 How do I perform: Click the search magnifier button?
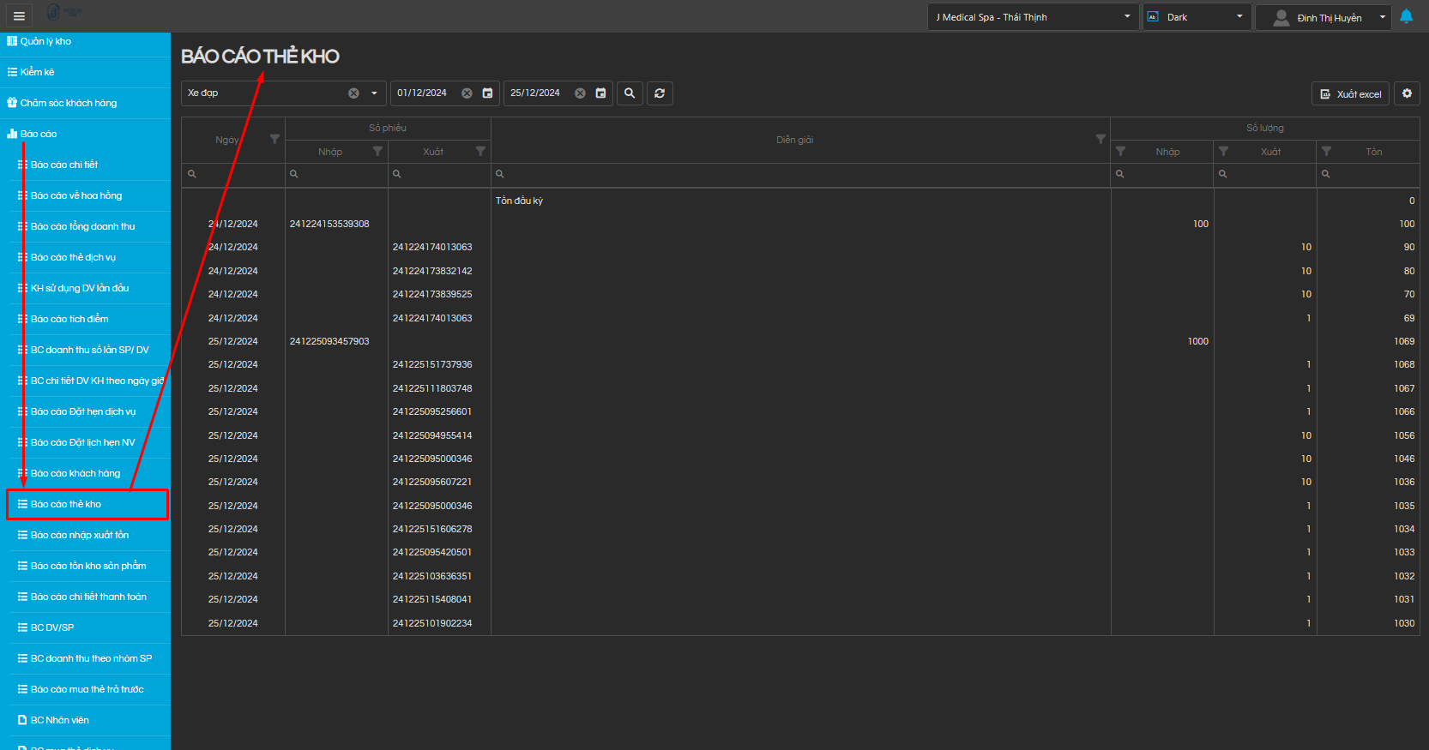point(630,93)
